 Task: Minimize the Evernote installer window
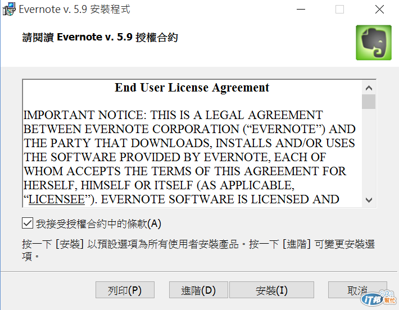click(x=301, y=10)
